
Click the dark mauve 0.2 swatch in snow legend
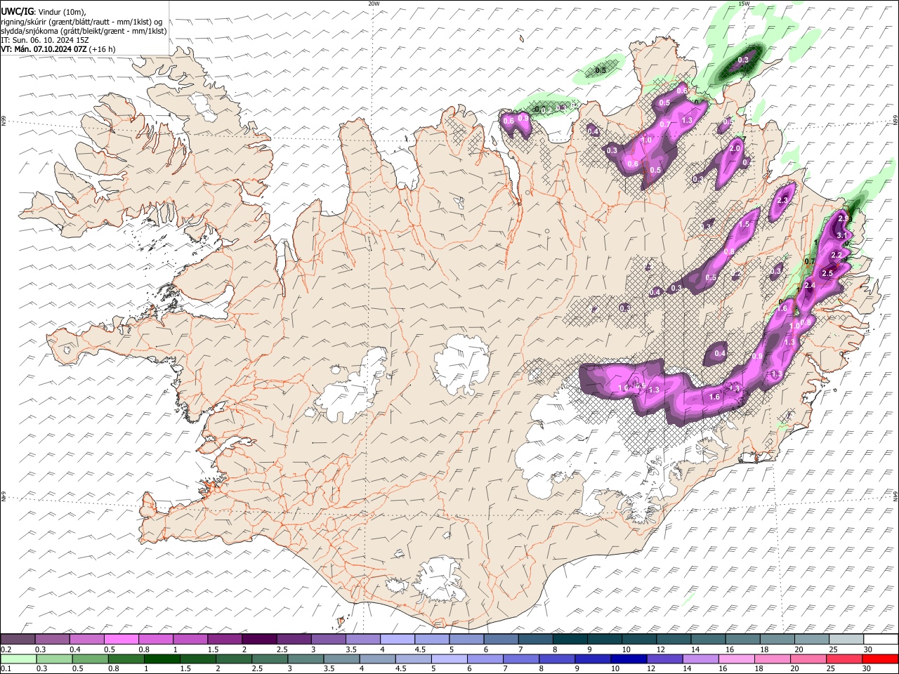(18, 640)
